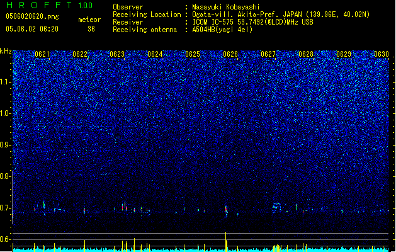The image size is (396, 252).
Task: Click the 0.8 kHz axis label
Action: 6,176
